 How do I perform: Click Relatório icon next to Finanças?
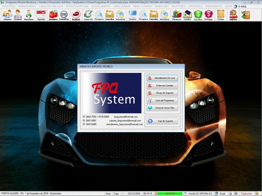[x=165, y=15]
